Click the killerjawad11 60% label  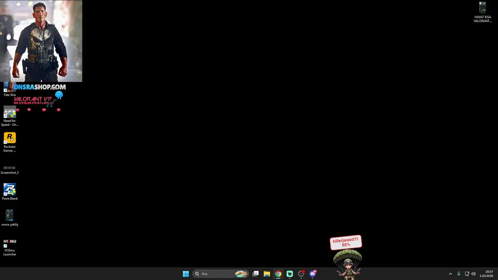tap(345, 242)
